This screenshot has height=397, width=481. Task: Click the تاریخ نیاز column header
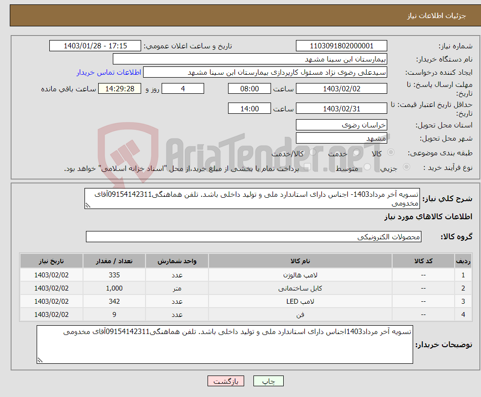[51, 261]
